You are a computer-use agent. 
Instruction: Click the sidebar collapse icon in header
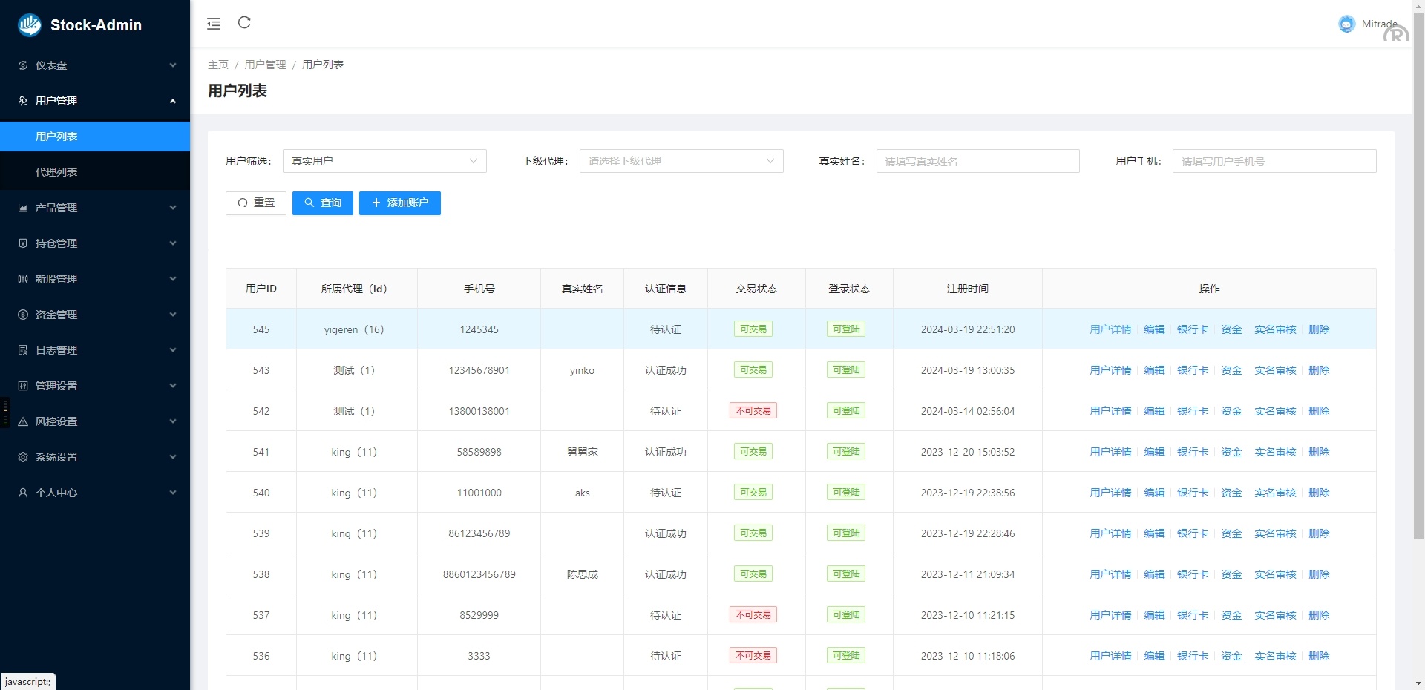[214, 24]
